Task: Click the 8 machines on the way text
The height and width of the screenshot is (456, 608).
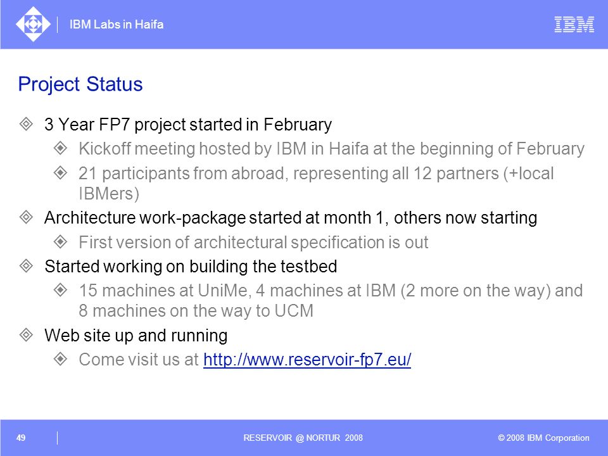Action: point(196,311)
